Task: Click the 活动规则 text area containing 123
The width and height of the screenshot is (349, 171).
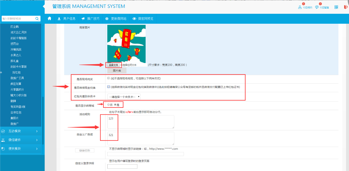Action: (x=141, y=122)
